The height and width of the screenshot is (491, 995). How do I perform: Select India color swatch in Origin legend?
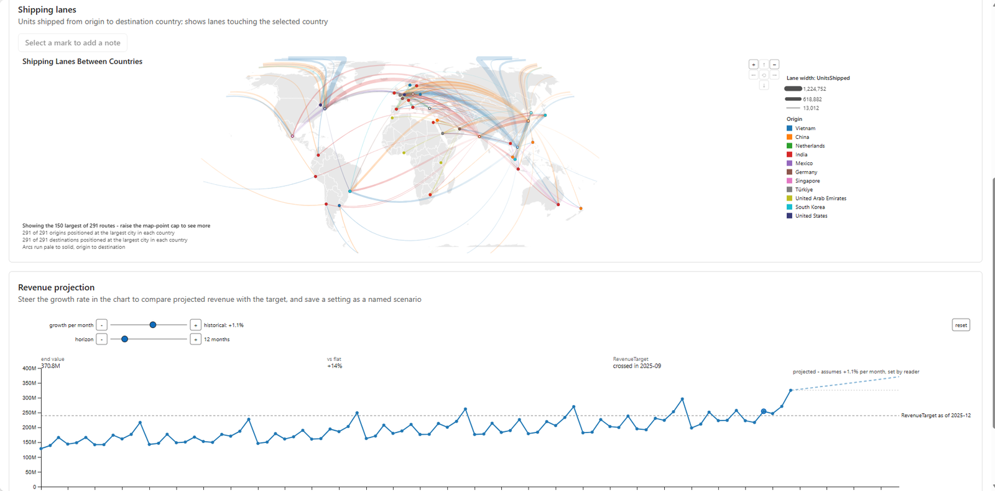pyautogui.click(x=789, y=154)
